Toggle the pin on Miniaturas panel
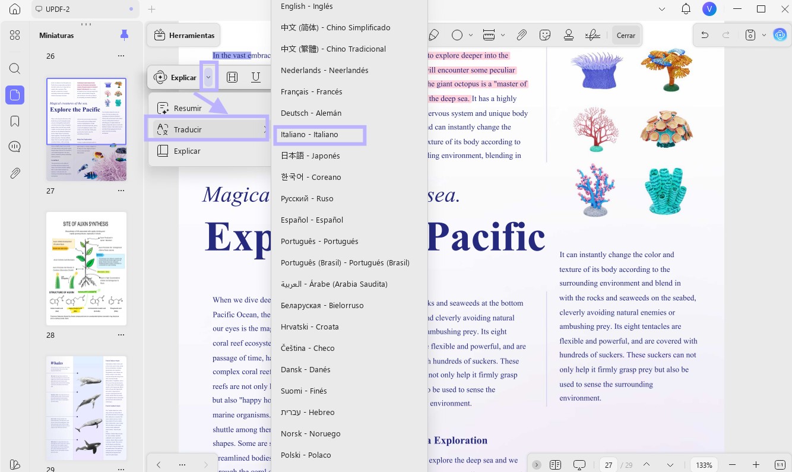The width and height of the screenshot is (792, 472). click(x=124, y=35)
